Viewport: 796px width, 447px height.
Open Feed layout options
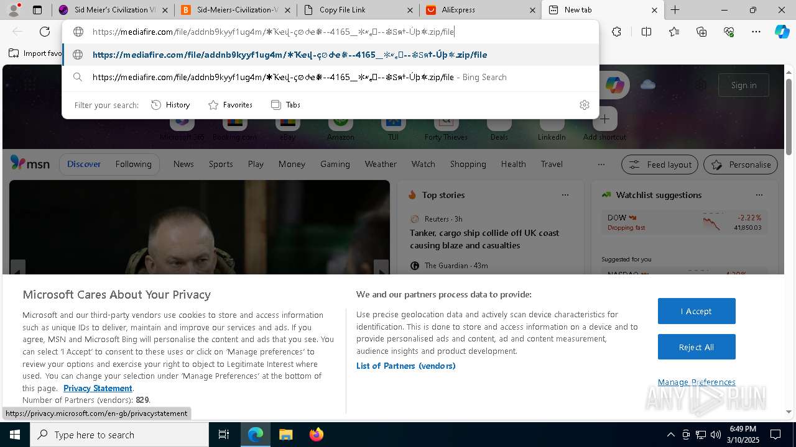pyautogui.click(x=660, y=165)
